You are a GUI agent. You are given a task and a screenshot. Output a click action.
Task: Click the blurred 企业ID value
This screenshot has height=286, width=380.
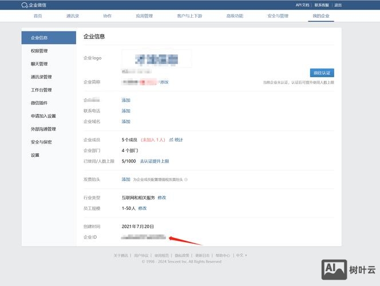tap(144, 237)
